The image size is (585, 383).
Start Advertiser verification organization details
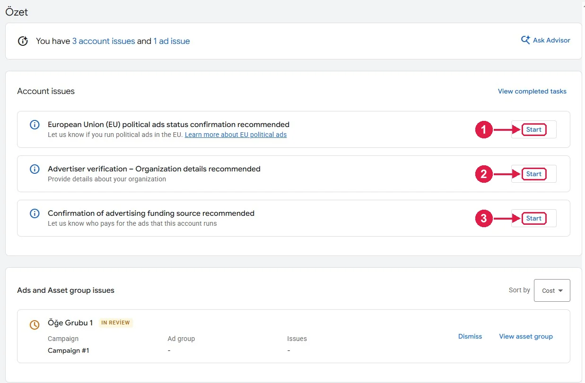coord(534,174)
